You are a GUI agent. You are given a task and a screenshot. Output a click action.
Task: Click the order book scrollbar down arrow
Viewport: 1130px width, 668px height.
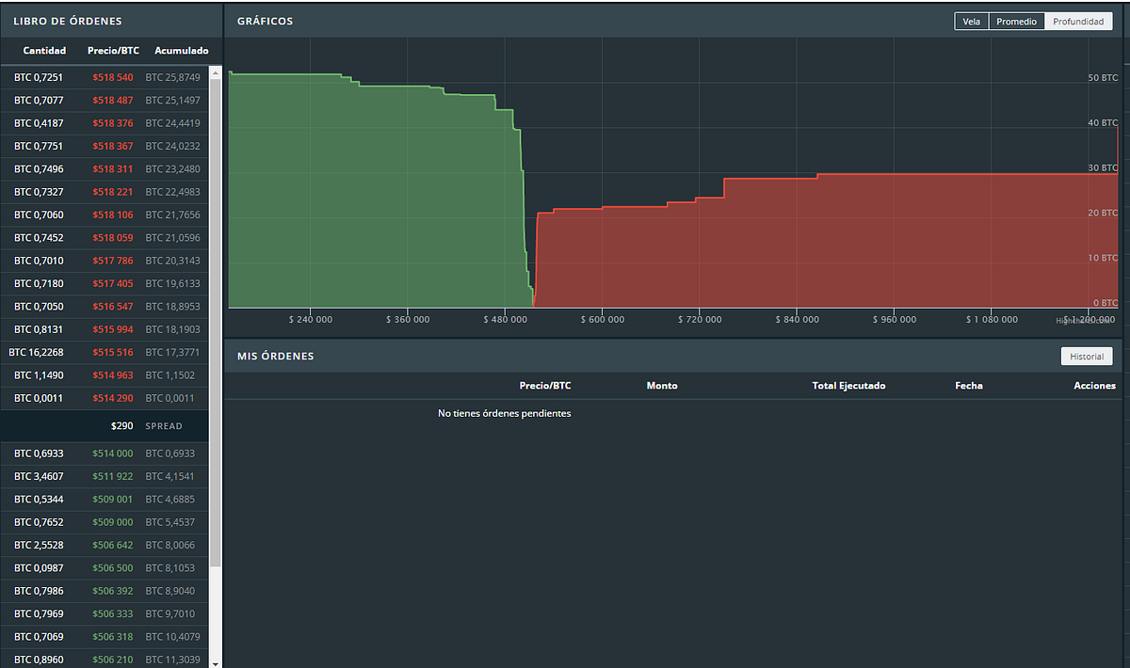coord(217,661)
